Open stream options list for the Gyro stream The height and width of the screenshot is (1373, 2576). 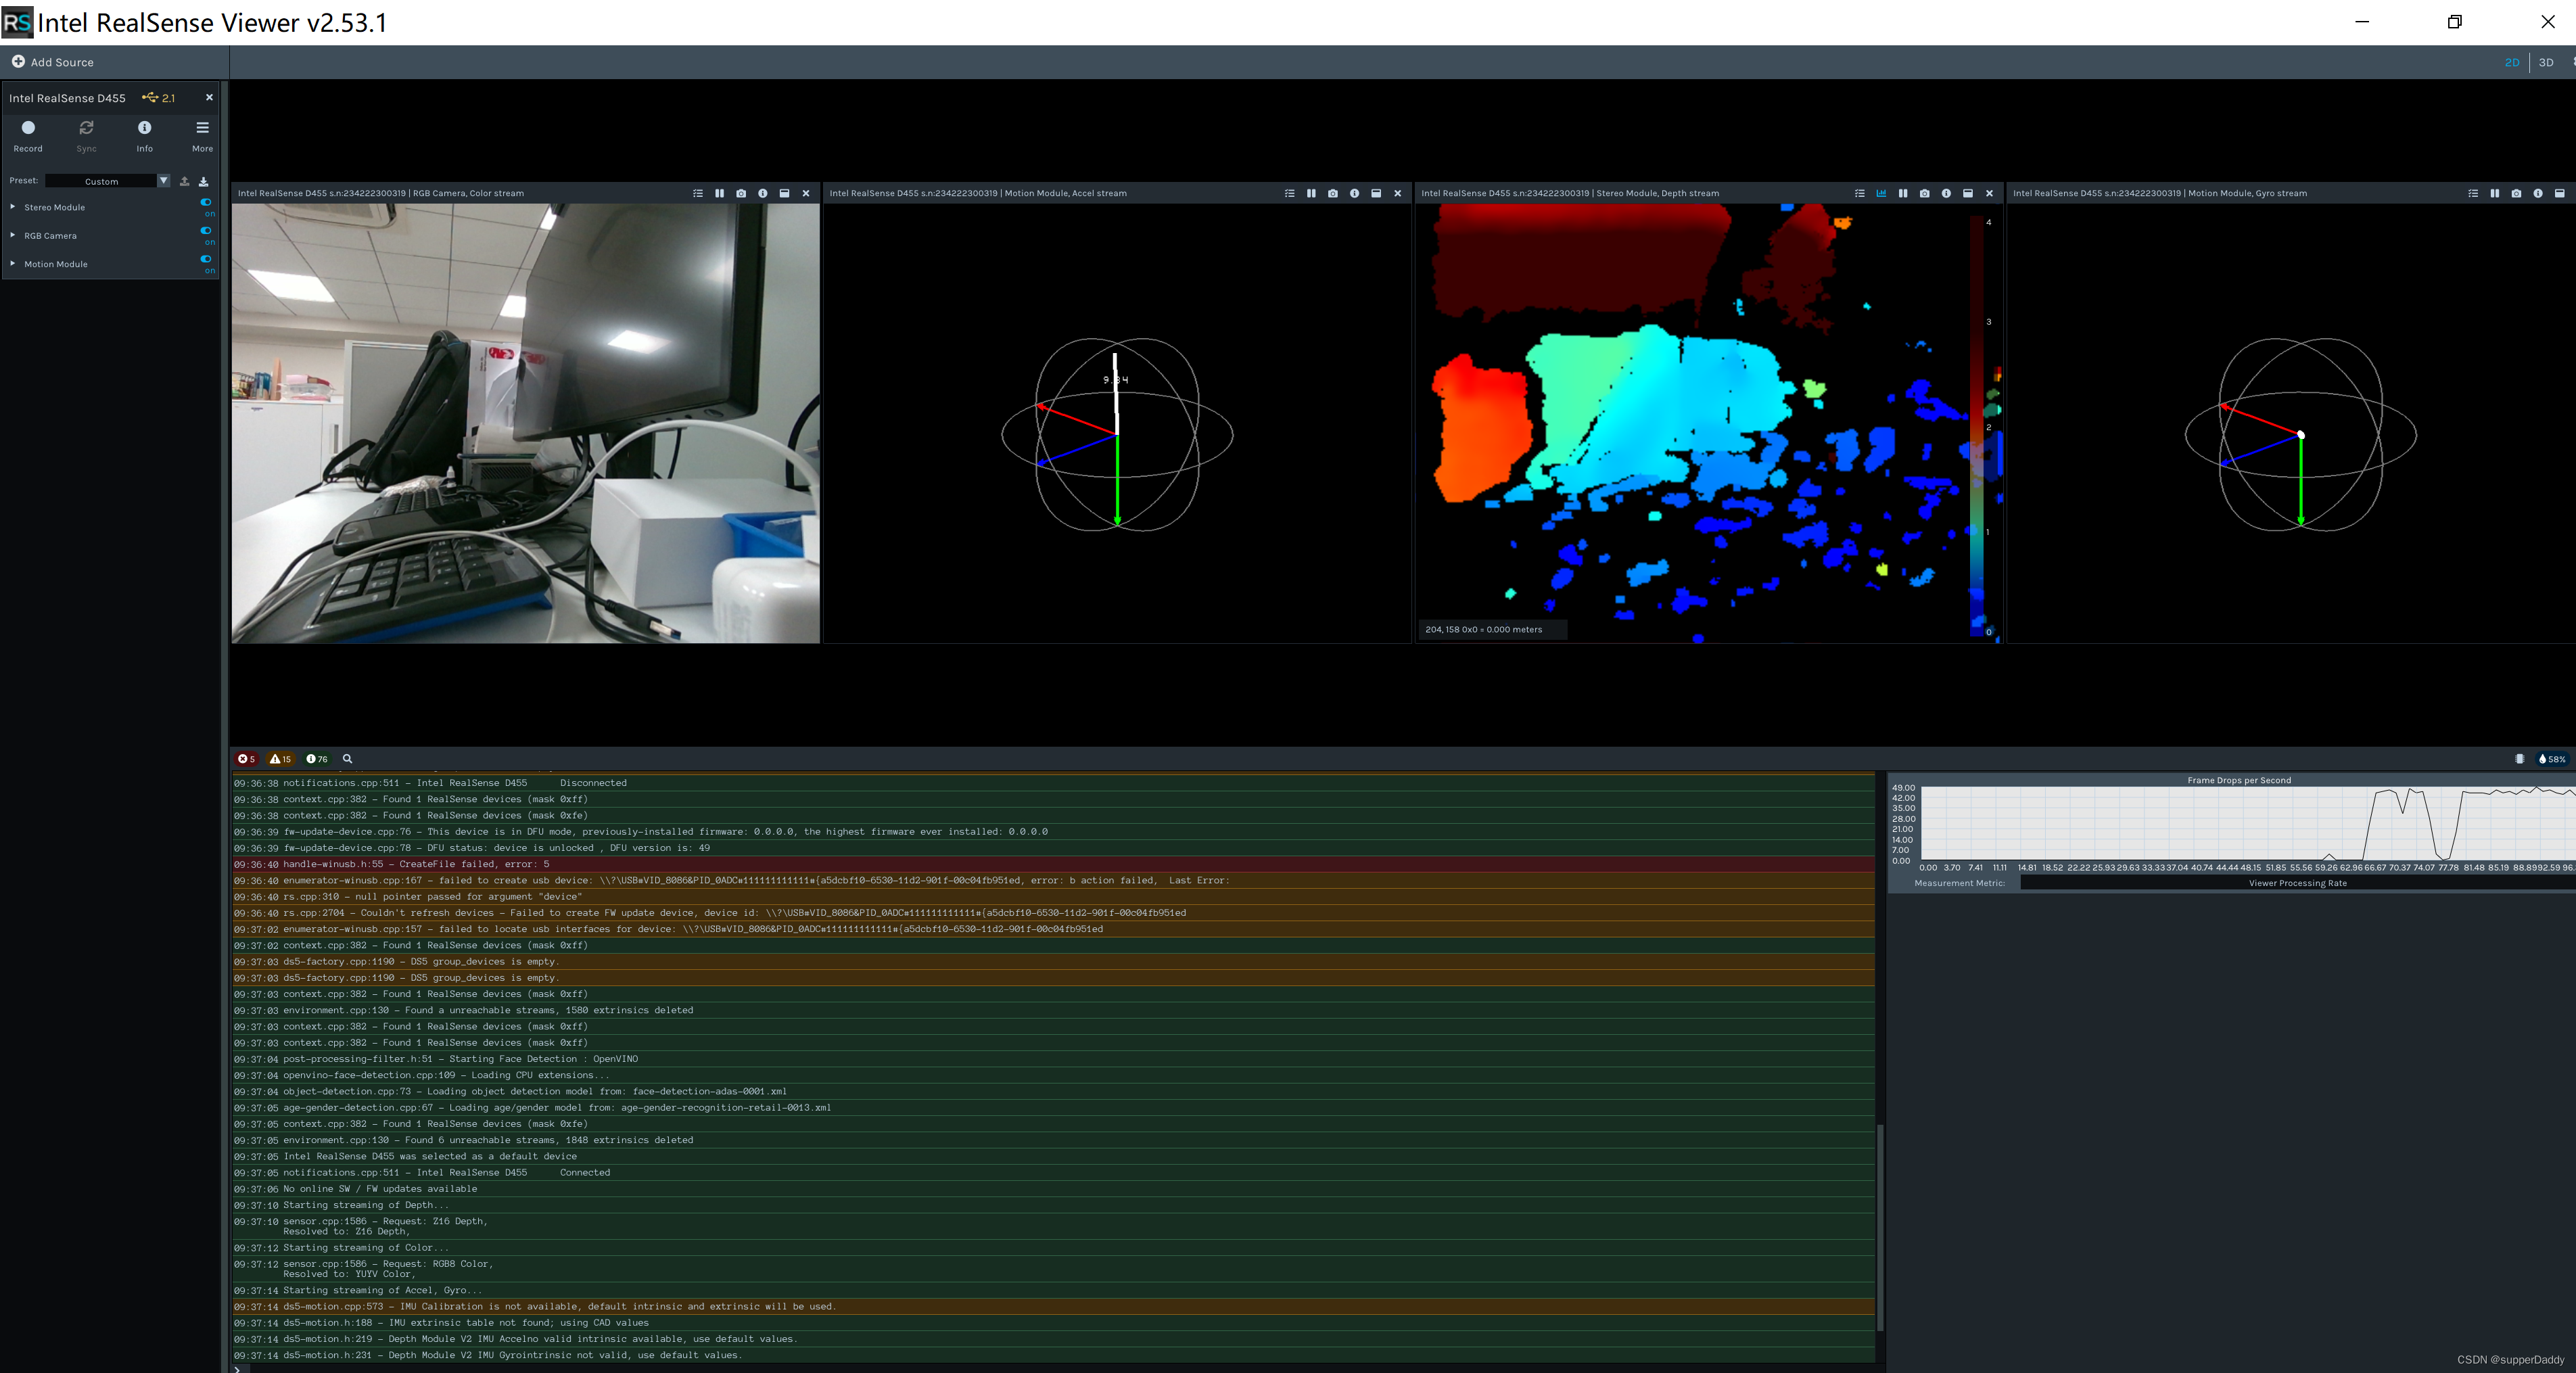click(2473, 193)
